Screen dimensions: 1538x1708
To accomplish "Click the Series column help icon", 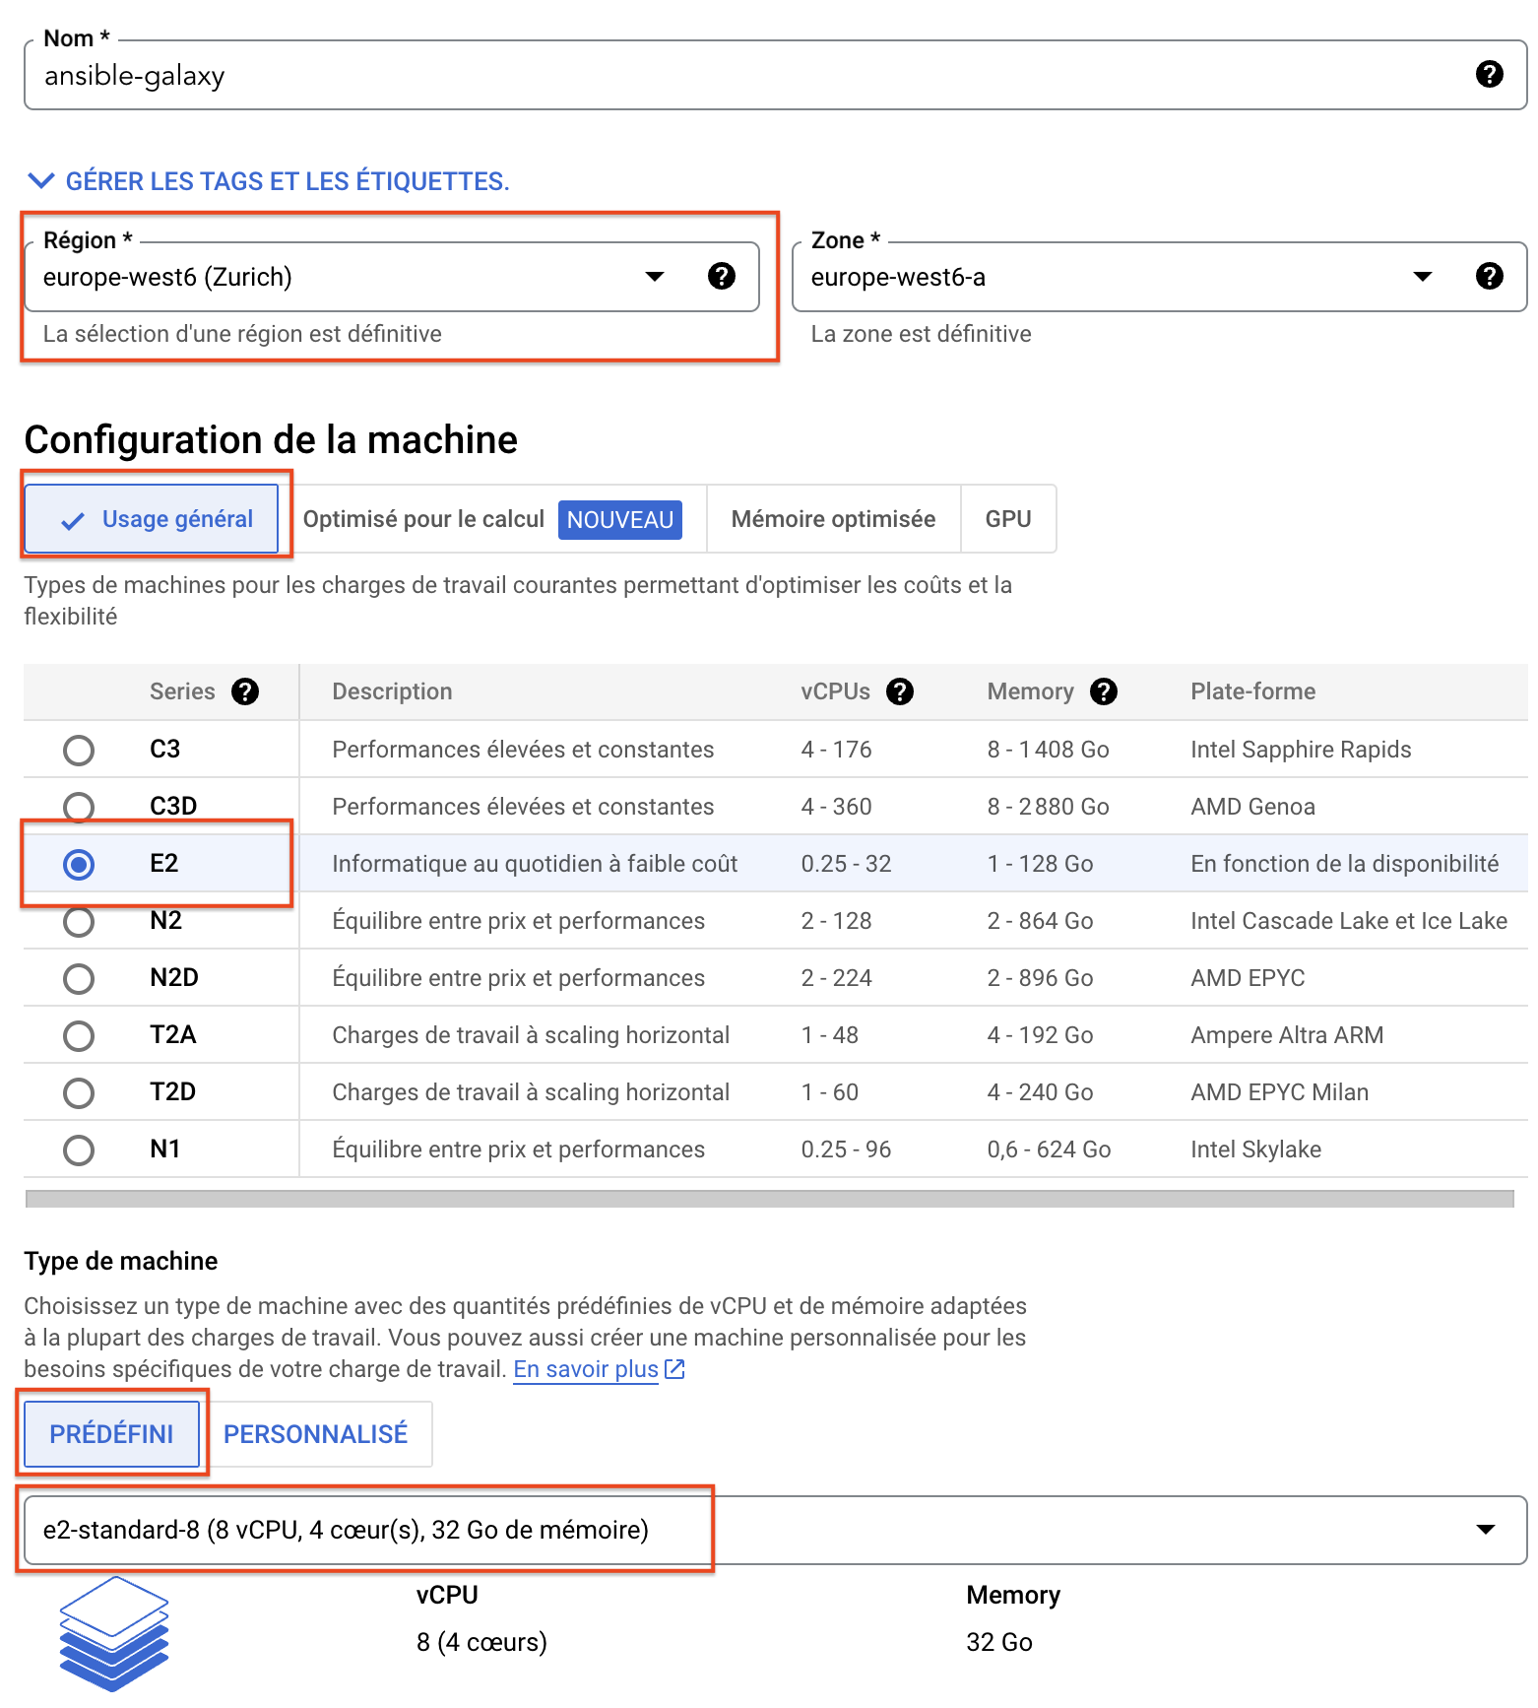I will 245,691.
